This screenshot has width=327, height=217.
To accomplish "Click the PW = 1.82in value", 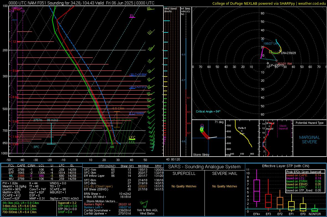I will (x=10, y=183).
